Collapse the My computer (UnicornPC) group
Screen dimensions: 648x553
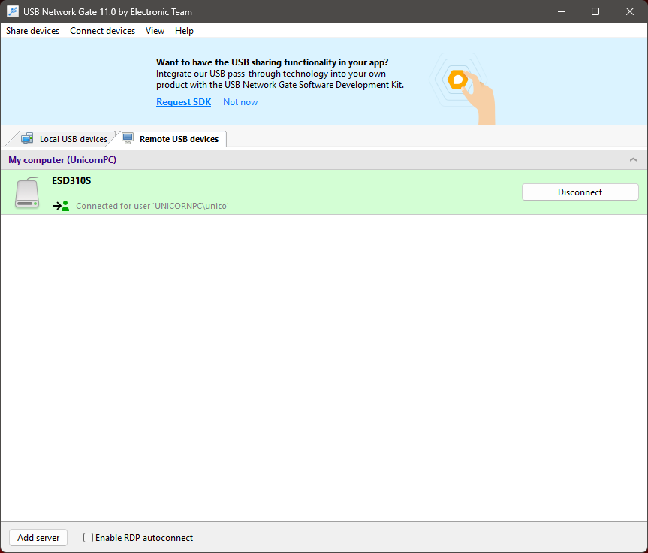(x=633, y=160)
